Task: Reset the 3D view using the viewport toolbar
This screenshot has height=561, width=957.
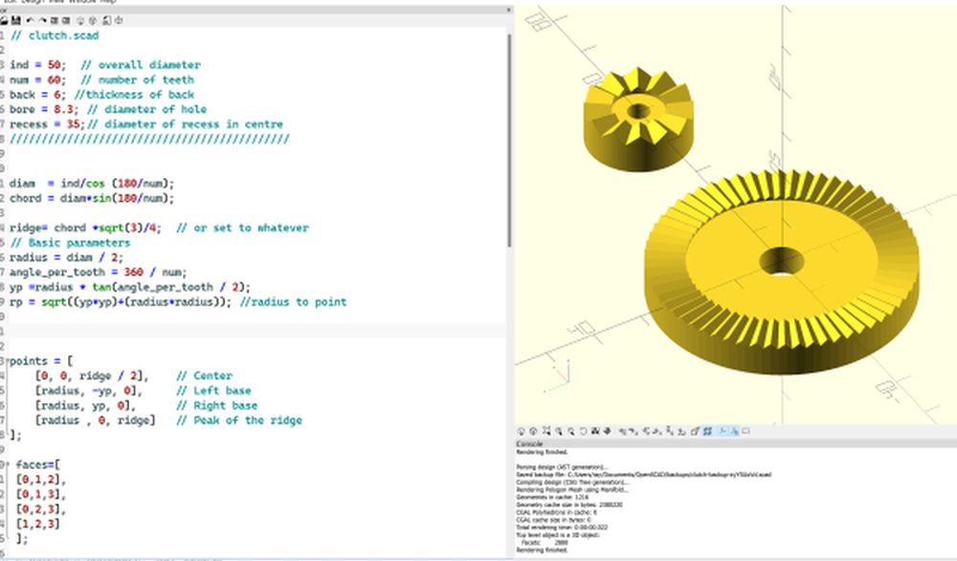Action: [x=583, y=432]
